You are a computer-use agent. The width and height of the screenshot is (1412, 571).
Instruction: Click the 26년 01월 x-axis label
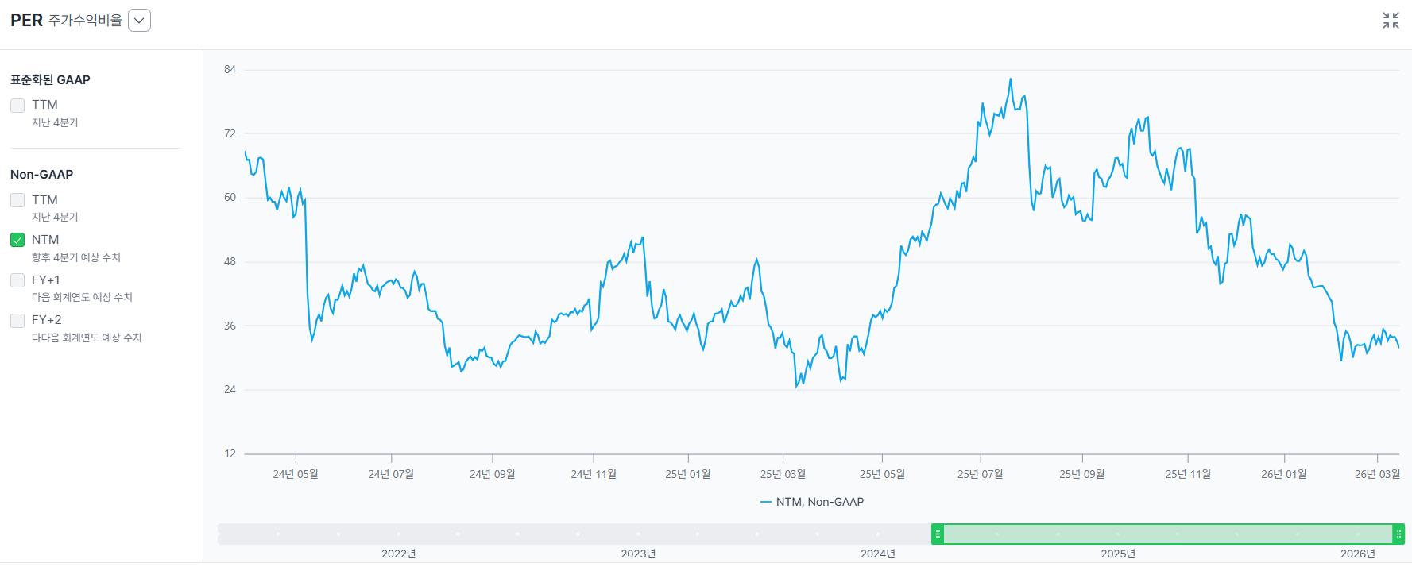pos(1283,474)
